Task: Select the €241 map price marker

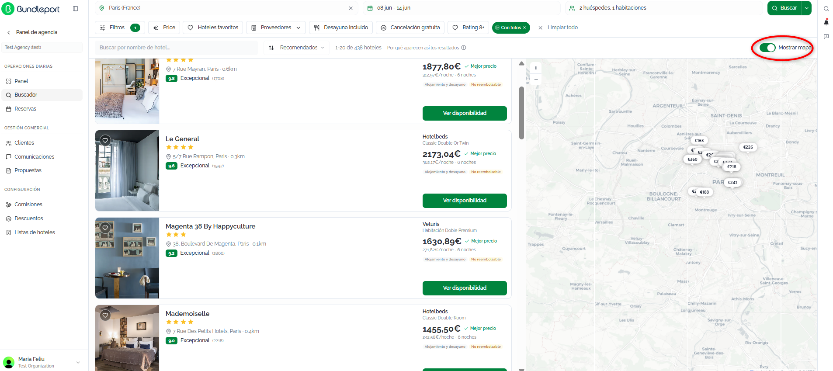Action: click(732, 183)
